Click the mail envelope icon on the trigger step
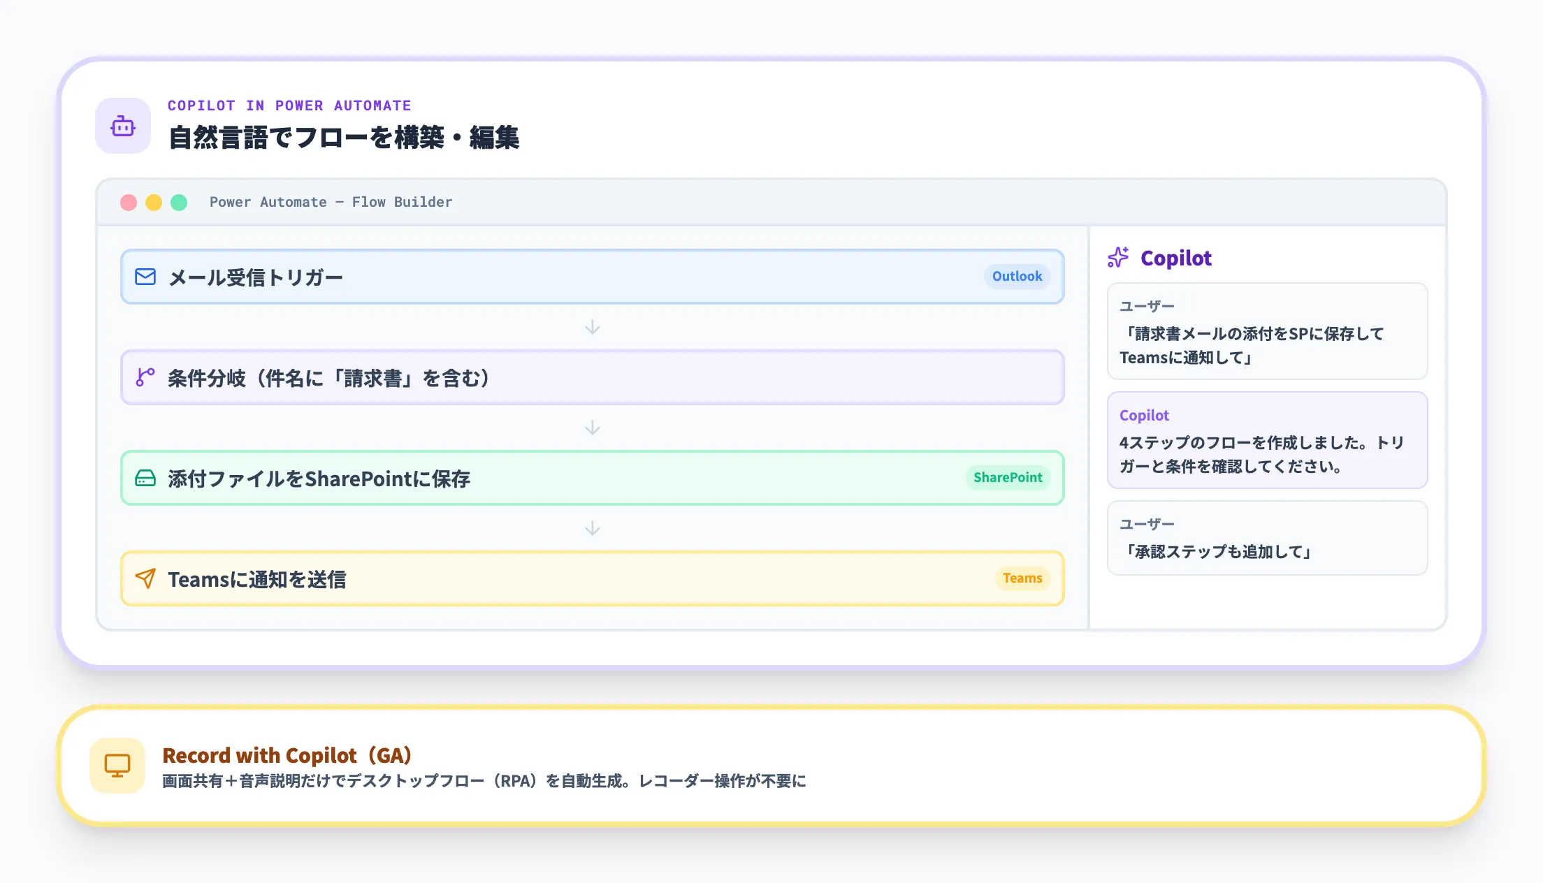 click(145, 277)
